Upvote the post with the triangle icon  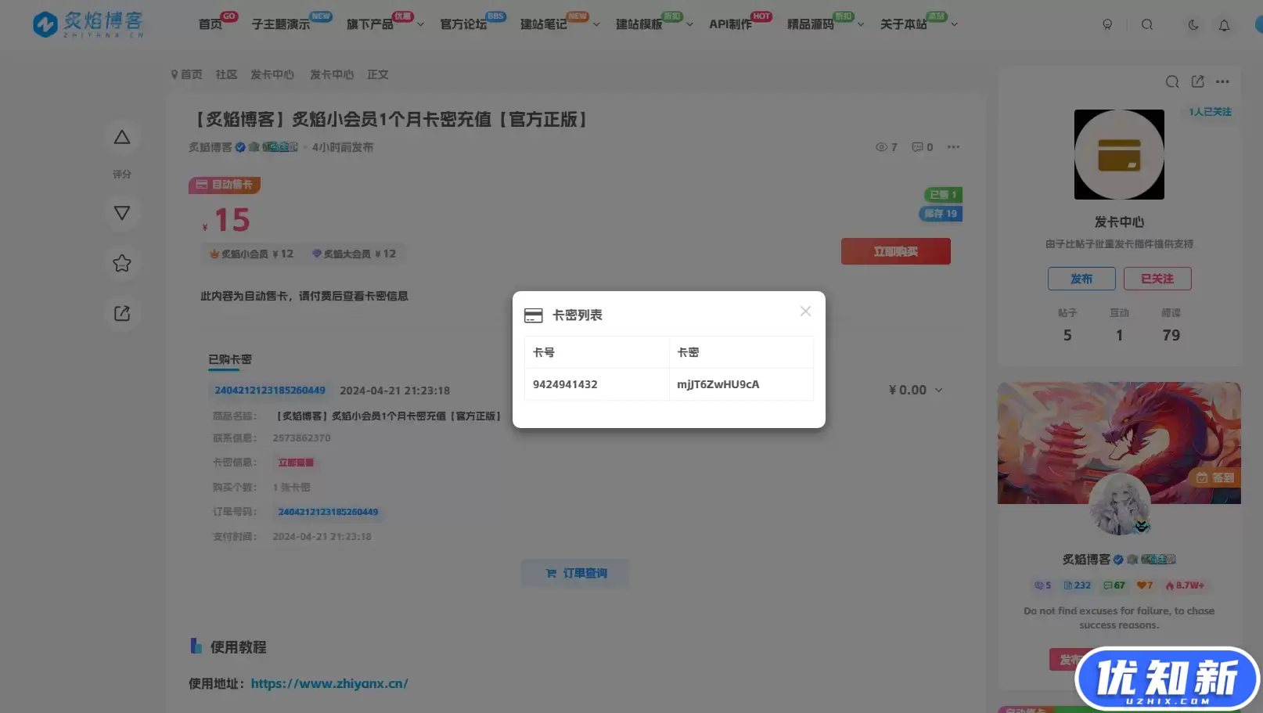122,137
